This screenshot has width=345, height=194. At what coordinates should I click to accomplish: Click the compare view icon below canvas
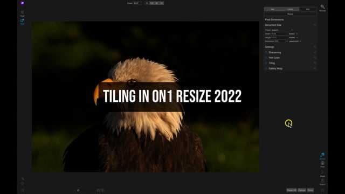point(102,190)
